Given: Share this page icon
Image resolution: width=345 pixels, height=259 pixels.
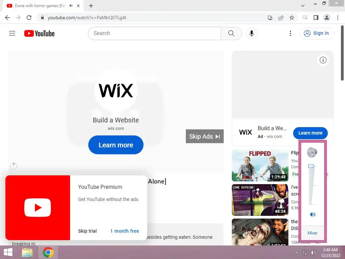Looking at the screenshot, I should (x=281, y=18).
